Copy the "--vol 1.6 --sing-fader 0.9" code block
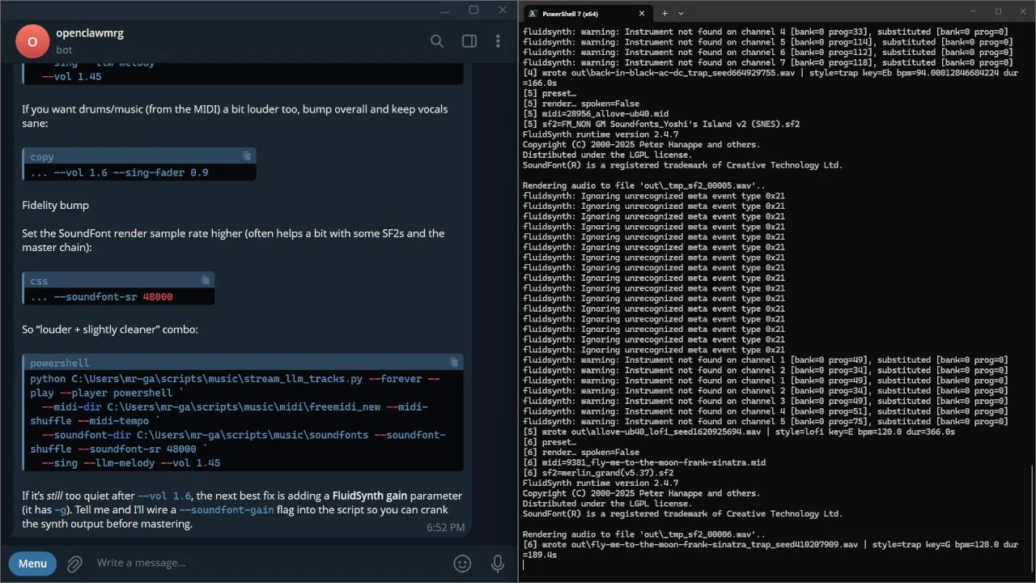 [x=247, y=155]
